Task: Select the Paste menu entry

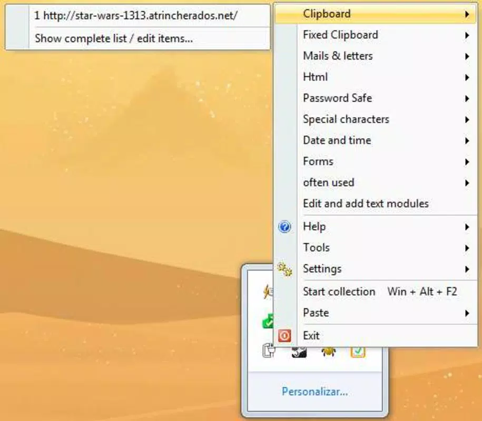Action: coord(376,313)
